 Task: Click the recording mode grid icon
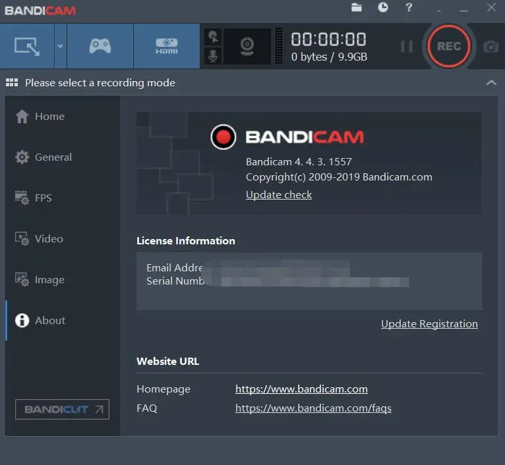point(12,82)
